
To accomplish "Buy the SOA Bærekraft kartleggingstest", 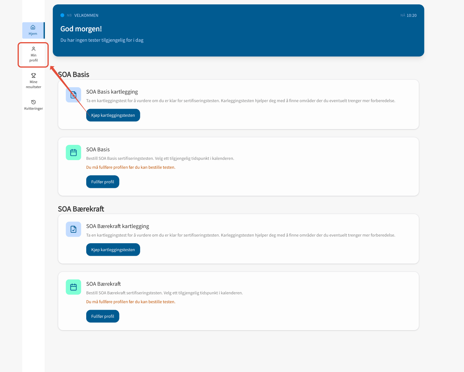I will [x=113, y=250].
